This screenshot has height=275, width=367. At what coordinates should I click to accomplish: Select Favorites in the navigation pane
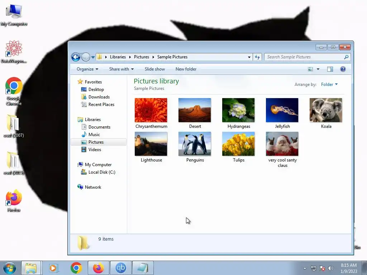coord(93,82)
